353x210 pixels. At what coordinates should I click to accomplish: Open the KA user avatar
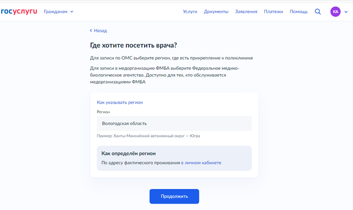point(335,11)
